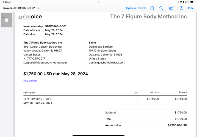Tap the 8:42 AM clock in status bar
197x137 pixels.
coord(6,2)
